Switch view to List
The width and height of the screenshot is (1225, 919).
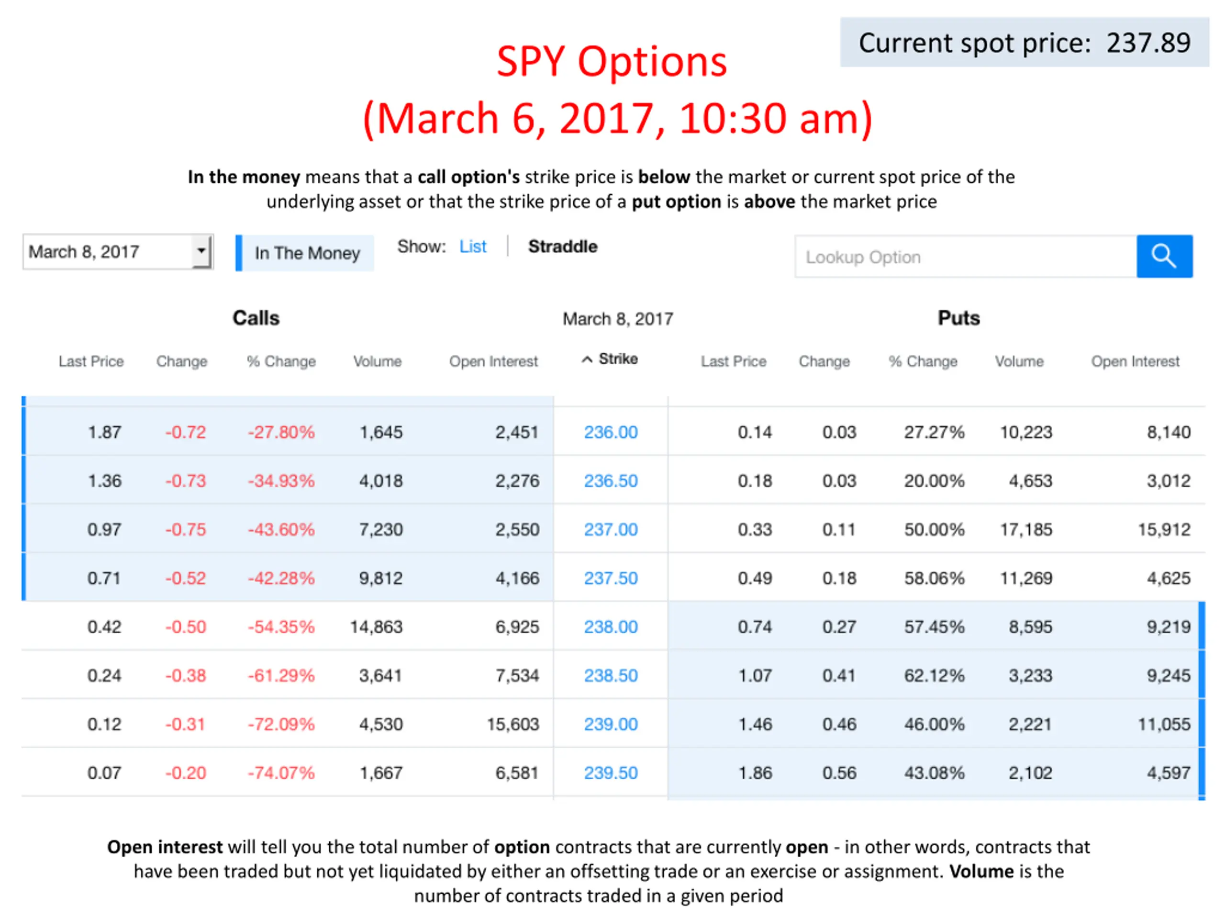[472, 247]
